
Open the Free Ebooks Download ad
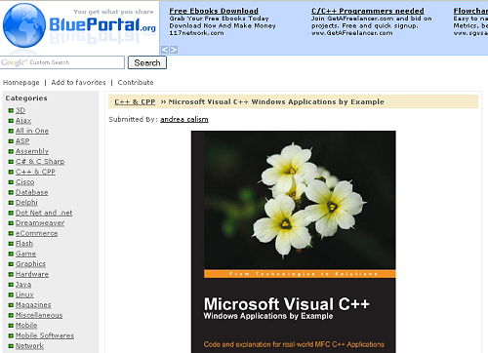[x=214, y=11]
